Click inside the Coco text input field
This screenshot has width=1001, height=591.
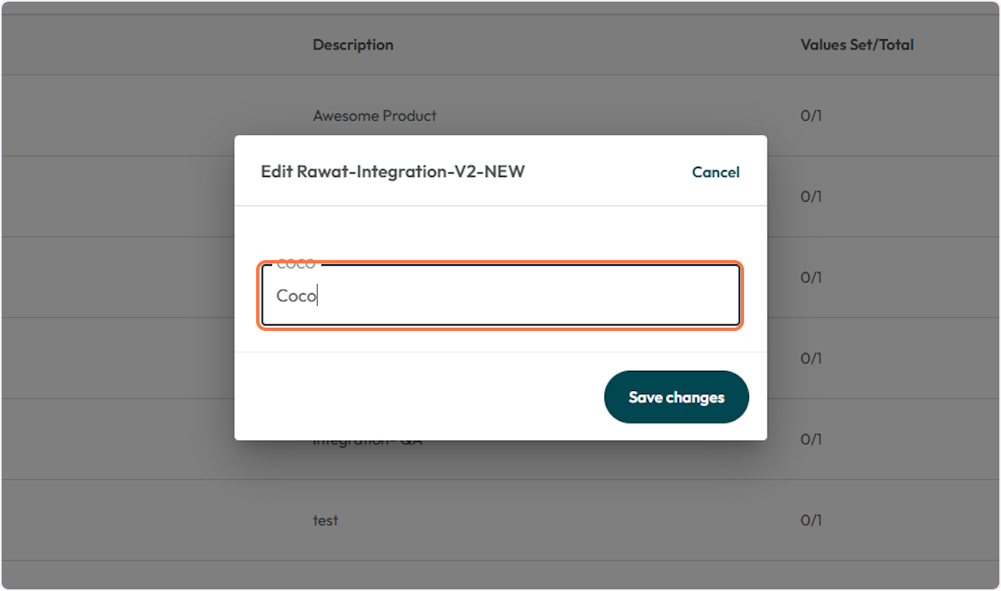500,296
